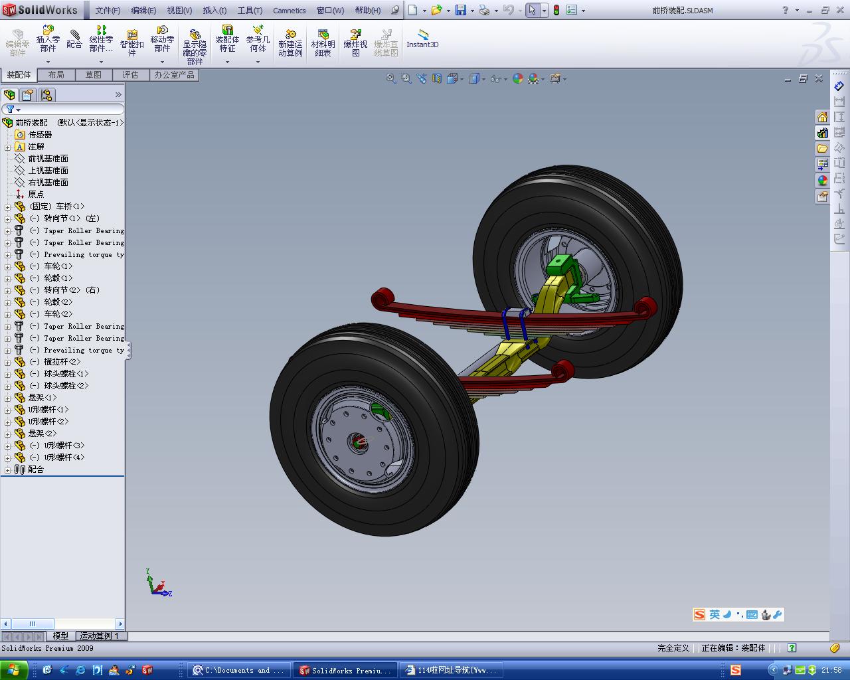The width and height of the screenshot is (850, 680).
Task: Click the Zoom to Area icon
Action: 406,78
